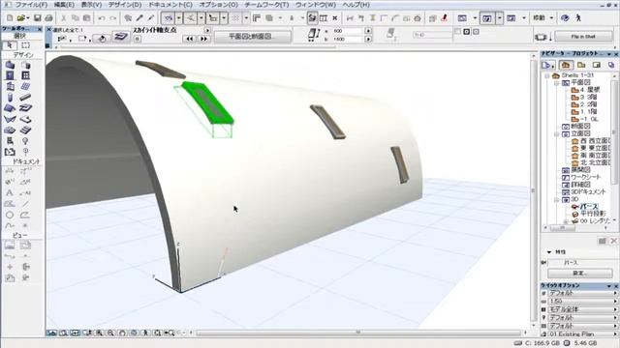Open the デザイン(D) menu
Viewport: 620px width, 348px height.
coord(125,5)
